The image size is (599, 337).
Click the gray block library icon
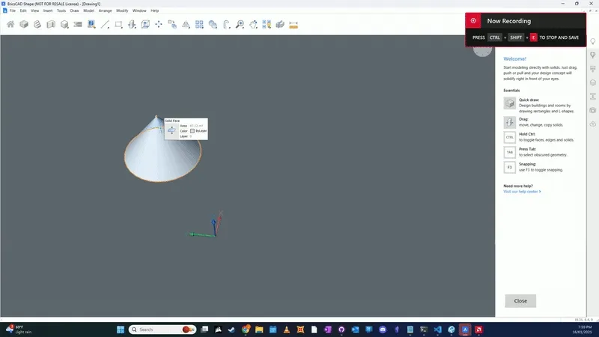click(x=280, y=25)
